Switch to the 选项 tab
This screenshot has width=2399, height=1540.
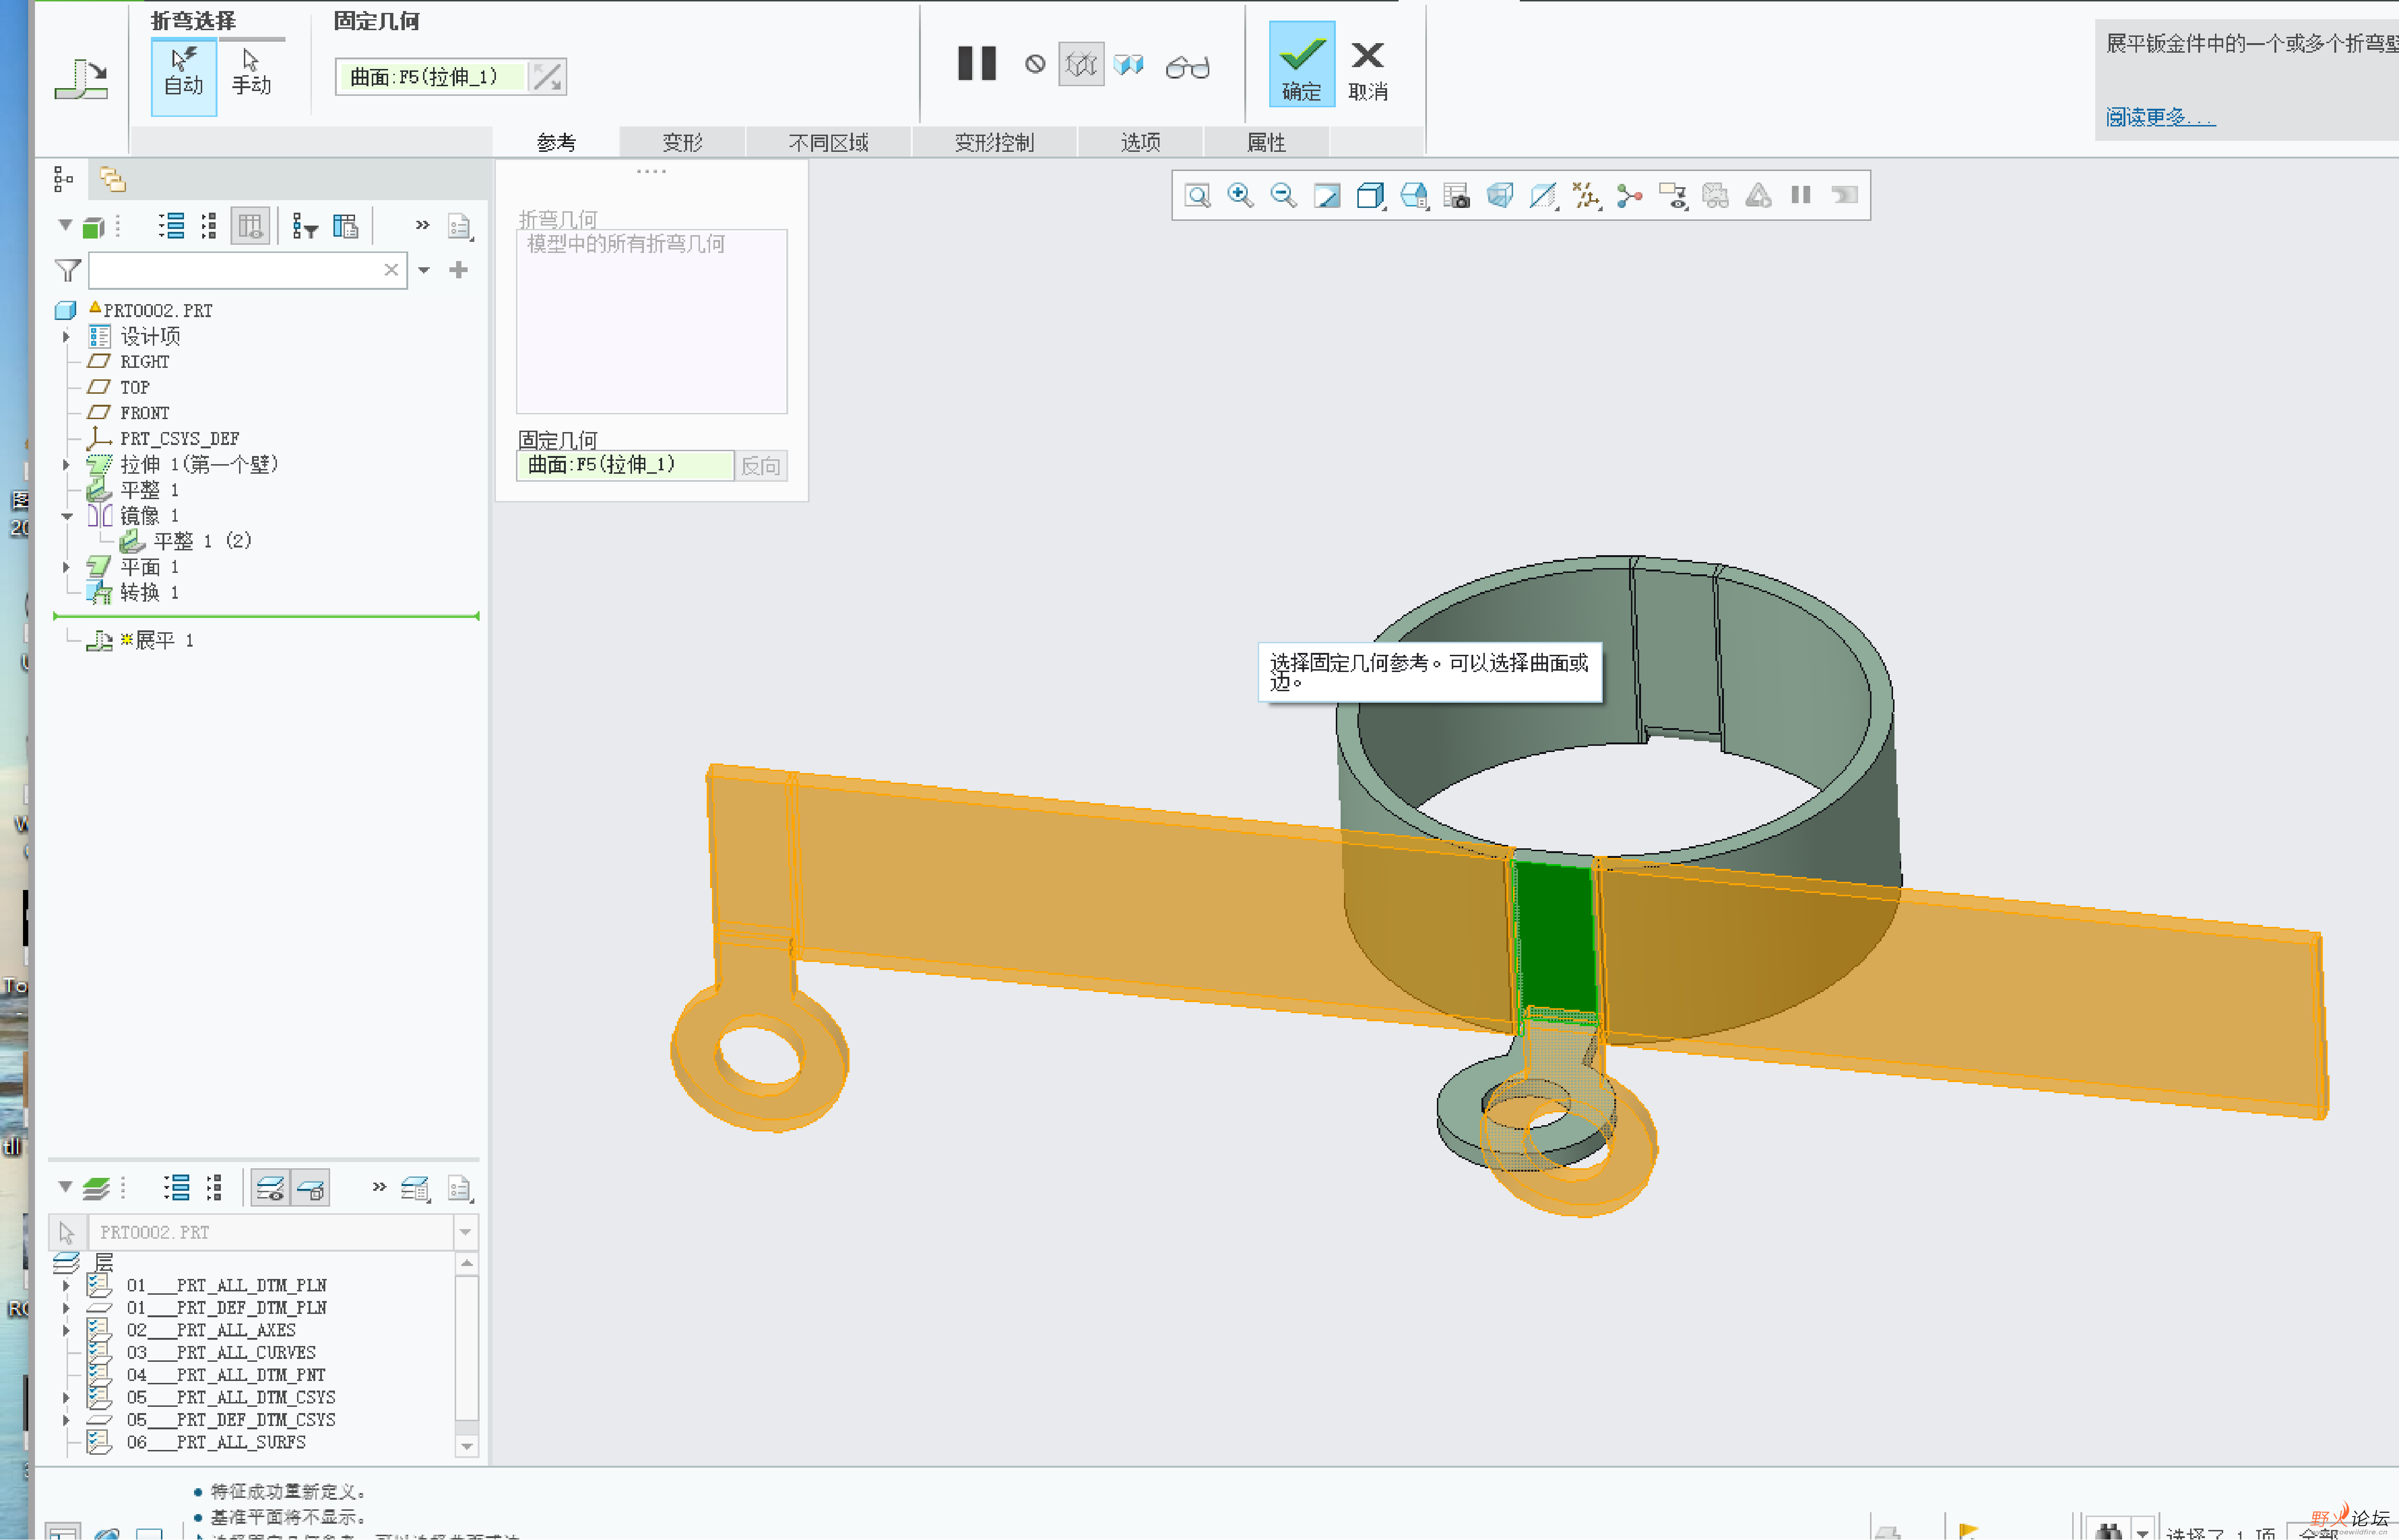tap(1140, 142)
